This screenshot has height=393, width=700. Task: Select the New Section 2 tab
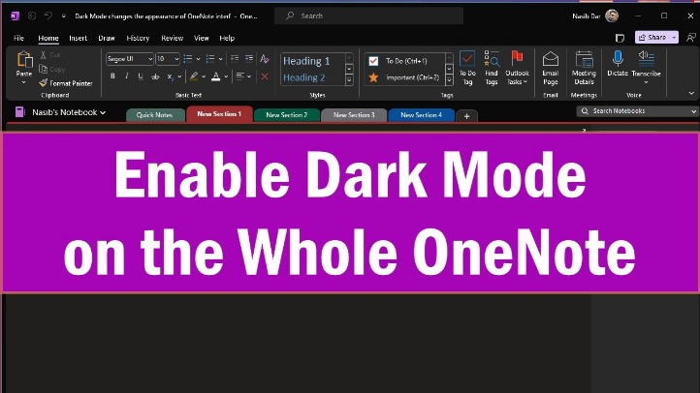[x=287, y=115]
